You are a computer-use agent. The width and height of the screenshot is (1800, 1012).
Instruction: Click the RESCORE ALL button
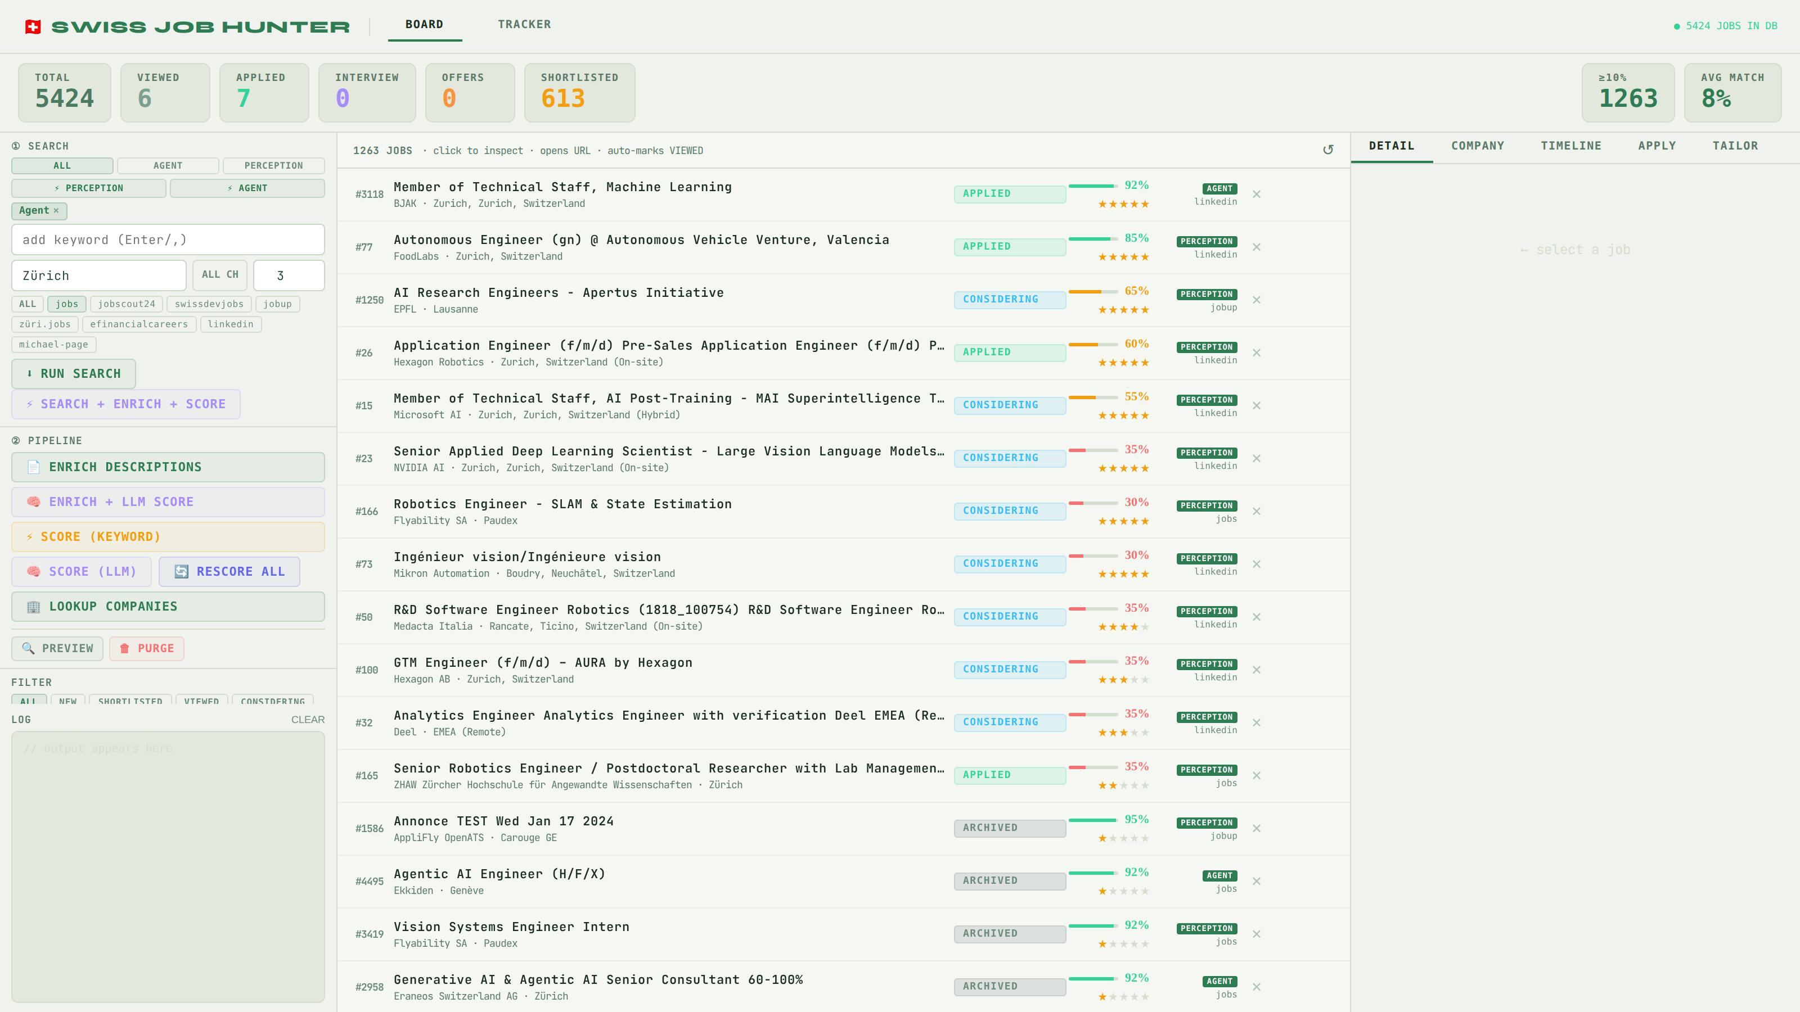tap(229, 572)
